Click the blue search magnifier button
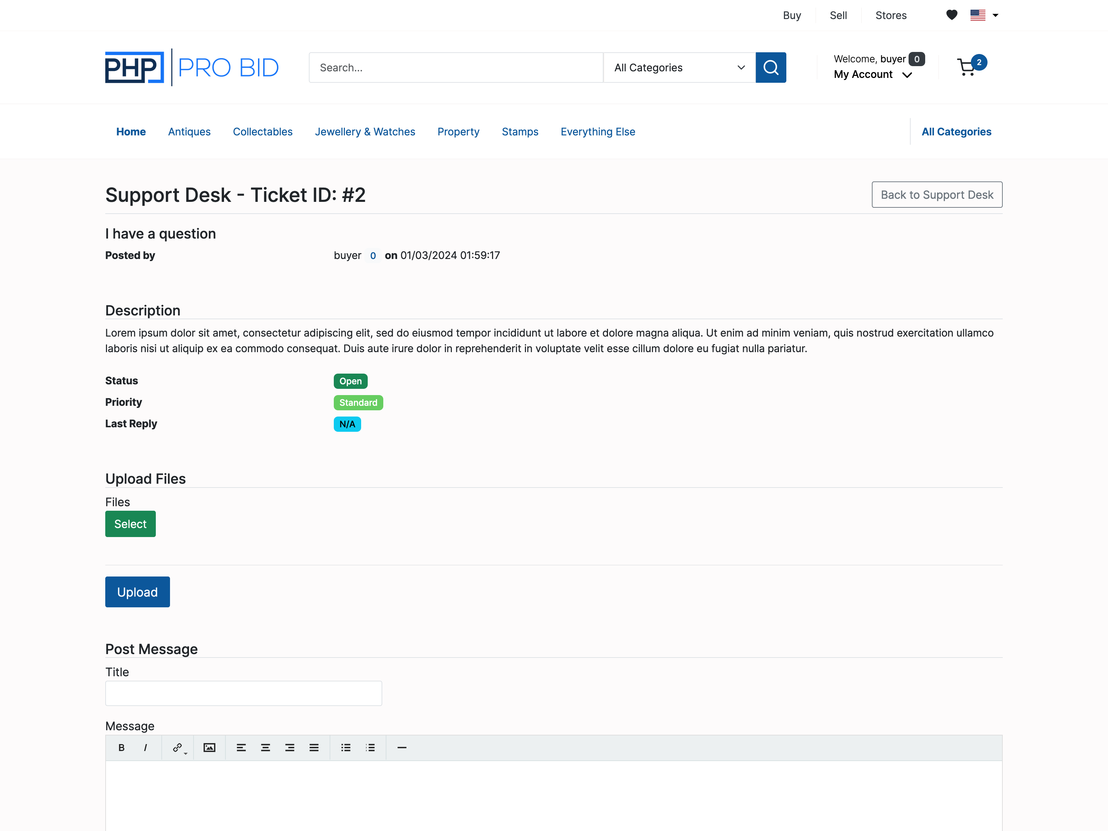Image resolution: width=1108 pixels, height=831 pixels. pos(770,68)
